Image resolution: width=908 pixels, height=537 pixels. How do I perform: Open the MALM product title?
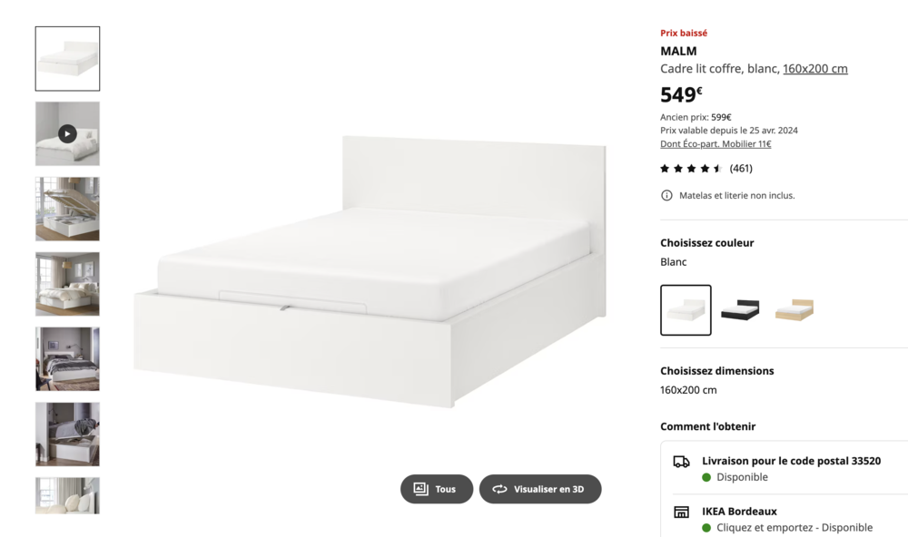[x=678, y=51]
